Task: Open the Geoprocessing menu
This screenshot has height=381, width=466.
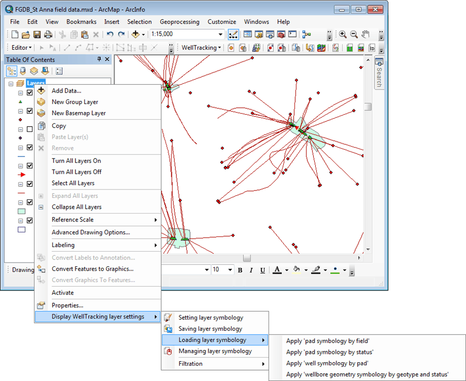Action: click(180, 22)
